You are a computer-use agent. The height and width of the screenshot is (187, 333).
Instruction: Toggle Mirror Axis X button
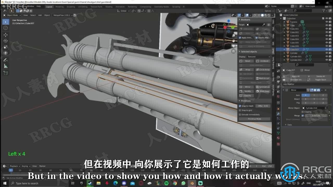[x=305, y=95]
